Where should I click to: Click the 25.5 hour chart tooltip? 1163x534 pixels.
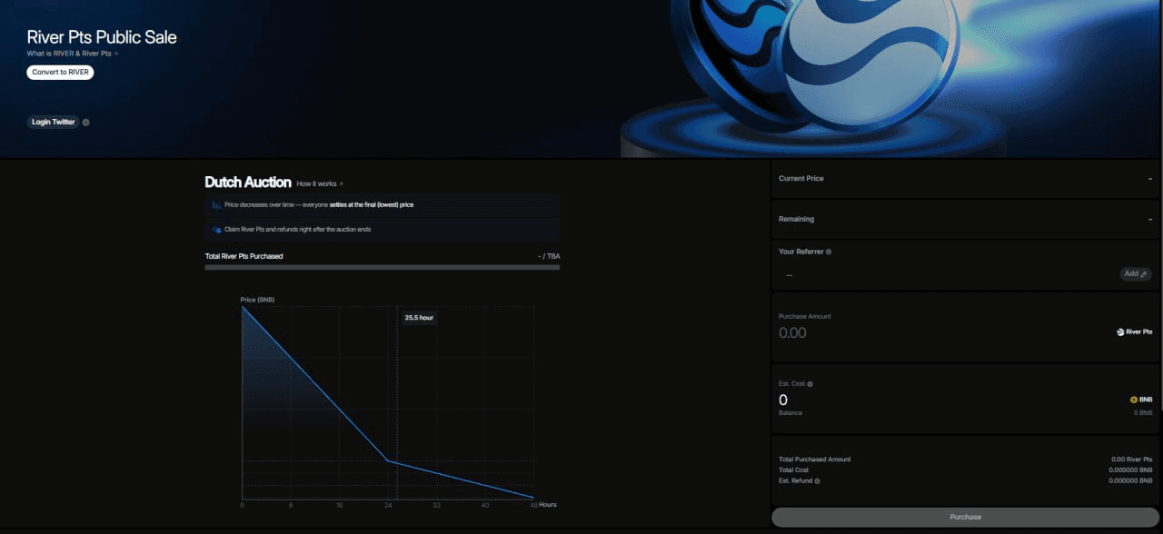(419, 318)
